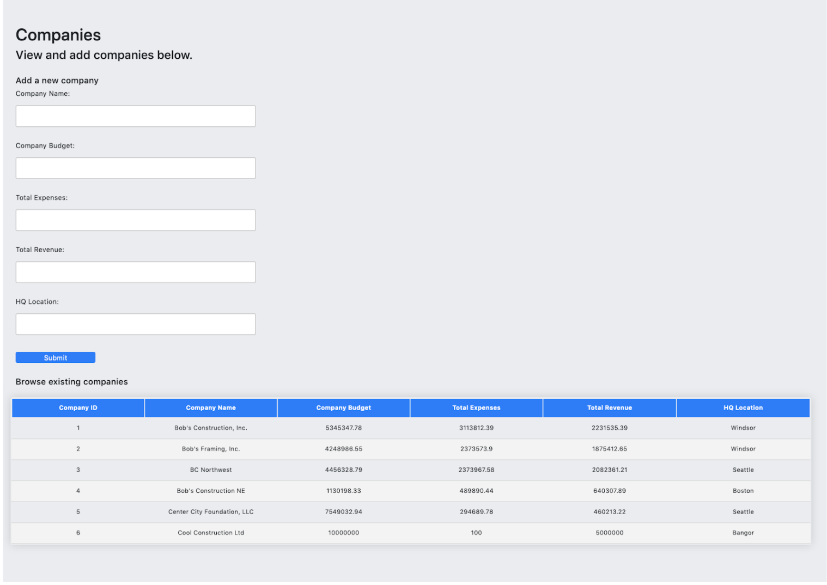
Task: Click Cool Construction Ltd's budget value 10000000
Action: [343, 533]
